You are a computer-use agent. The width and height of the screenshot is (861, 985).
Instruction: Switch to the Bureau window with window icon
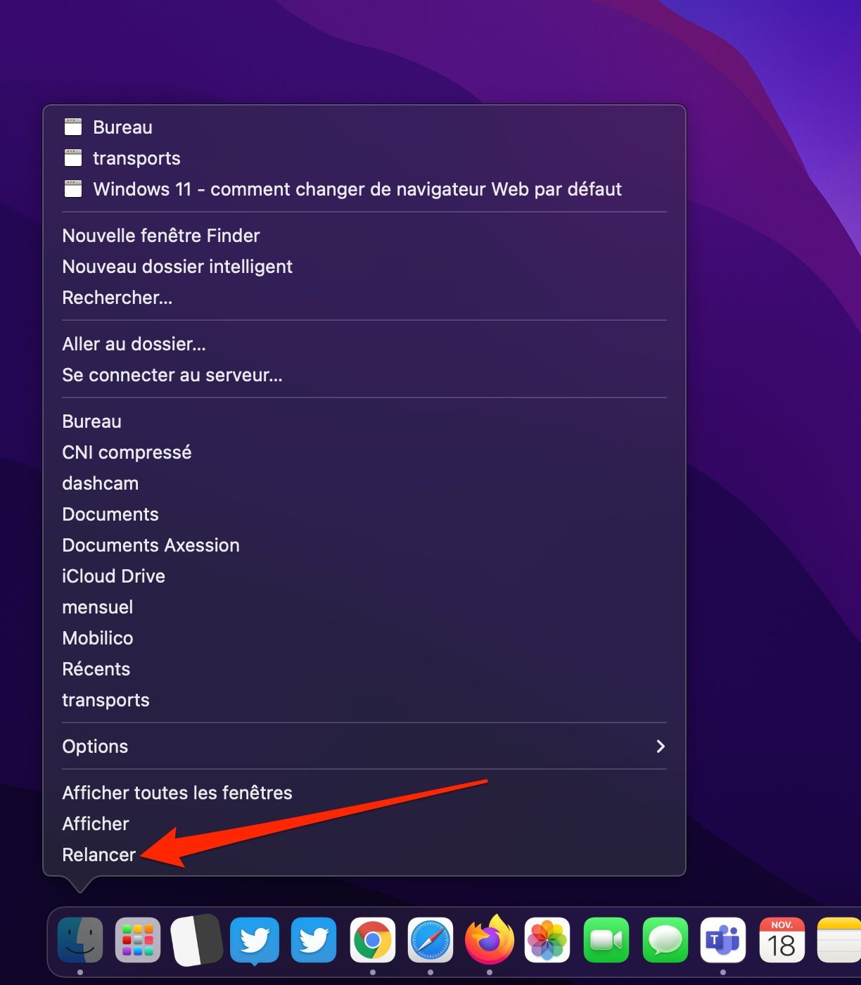coord(364,127)
